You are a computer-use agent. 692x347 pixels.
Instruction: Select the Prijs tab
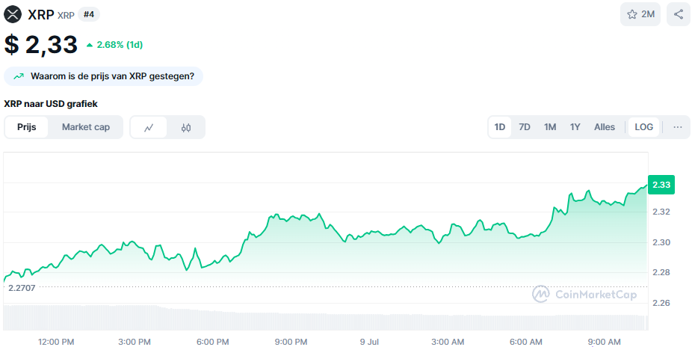[26, 127]
